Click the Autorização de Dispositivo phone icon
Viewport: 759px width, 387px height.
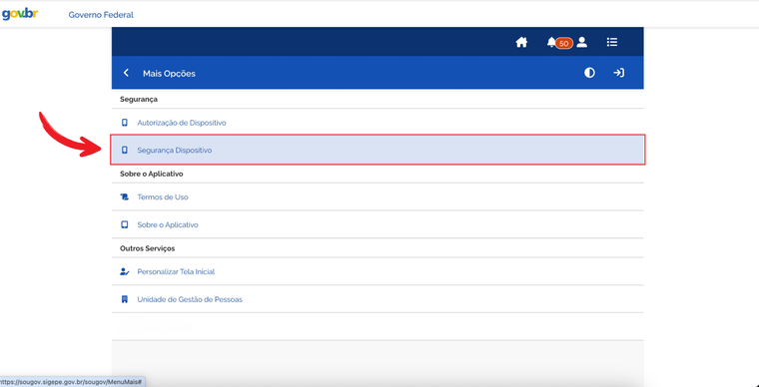pyautogui.click(x=125, y=123)
